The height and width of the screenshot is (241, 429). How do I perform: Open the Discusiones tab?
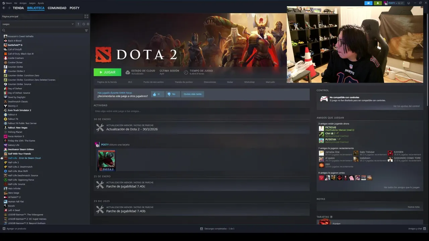pyautogui.click(x=210, y=82)
